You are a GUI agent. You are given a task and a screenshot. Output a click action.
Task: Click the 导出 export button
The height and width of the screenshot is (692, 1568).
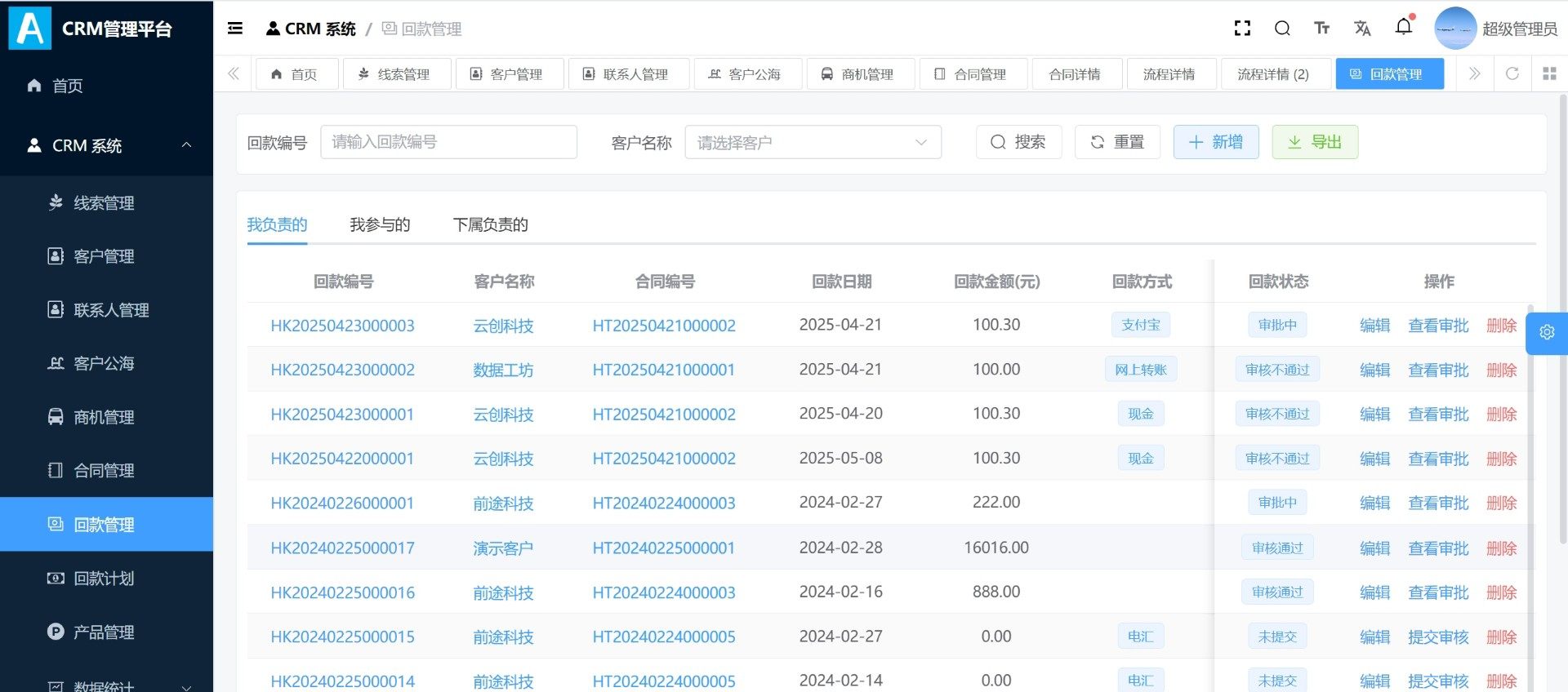click(1314, 142)
